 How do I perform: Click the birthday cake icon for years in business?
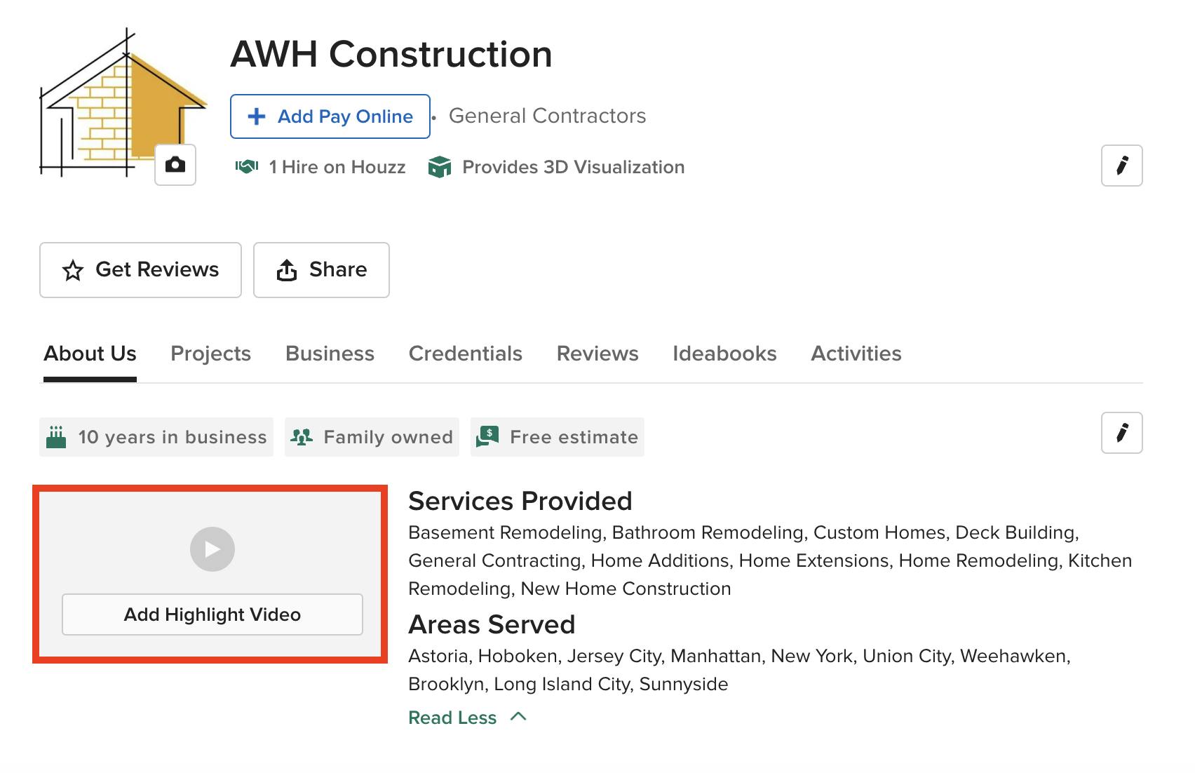click(x=56, y=437)
